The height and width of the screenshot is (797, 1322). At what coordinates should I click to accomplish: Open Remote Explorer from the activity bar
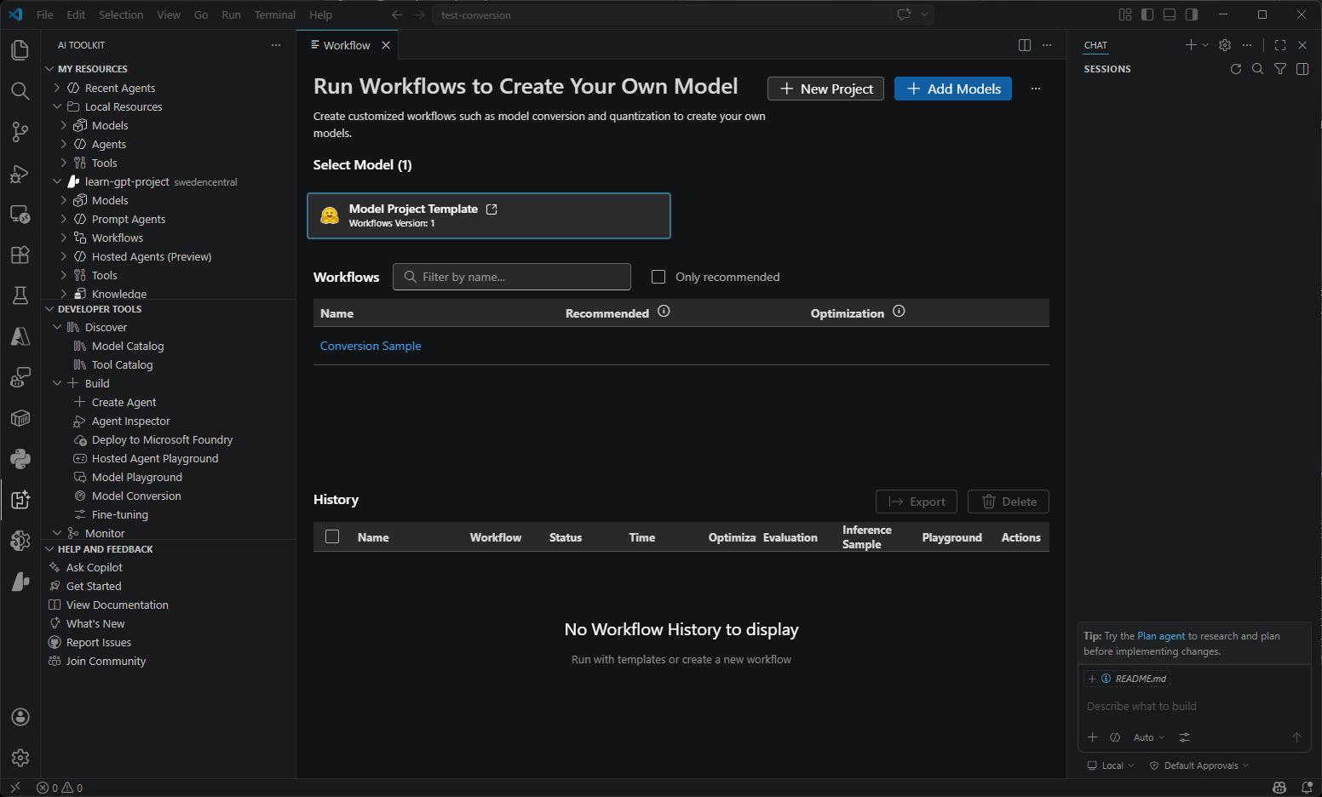pos(20,215)
